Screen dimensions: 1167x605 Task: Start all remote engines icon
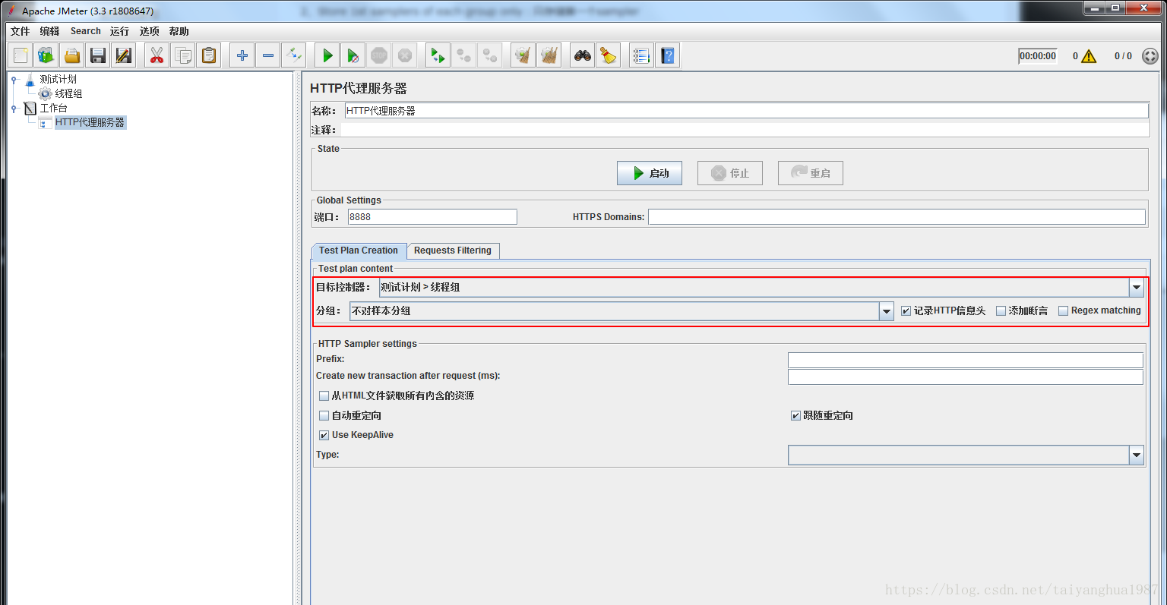[438, 55]
